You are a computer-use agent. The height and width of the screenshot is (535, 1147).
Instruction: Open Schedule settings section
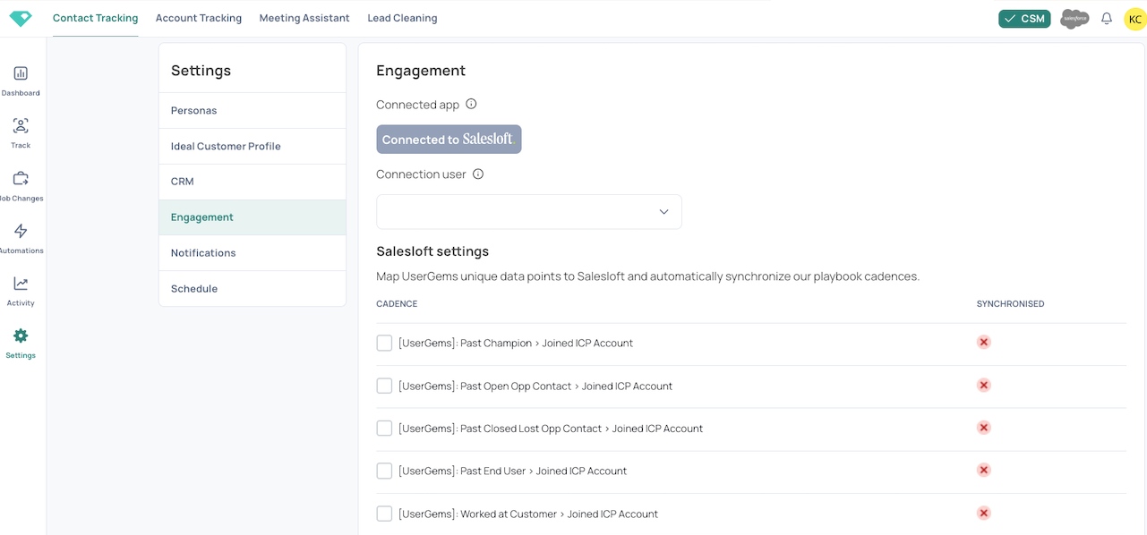coord(253,289)
